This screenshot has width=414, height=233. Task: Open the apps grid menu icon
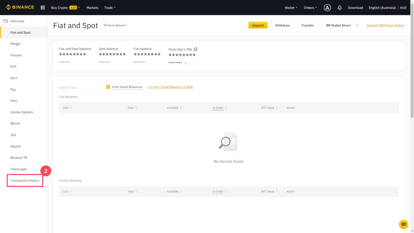pos(43,8)
